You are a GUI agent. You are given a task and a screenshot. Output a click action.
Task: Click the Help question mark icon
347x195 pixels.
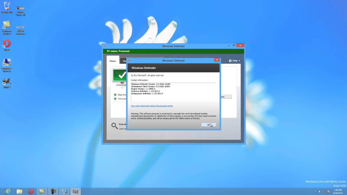click(x=230, y=61)
